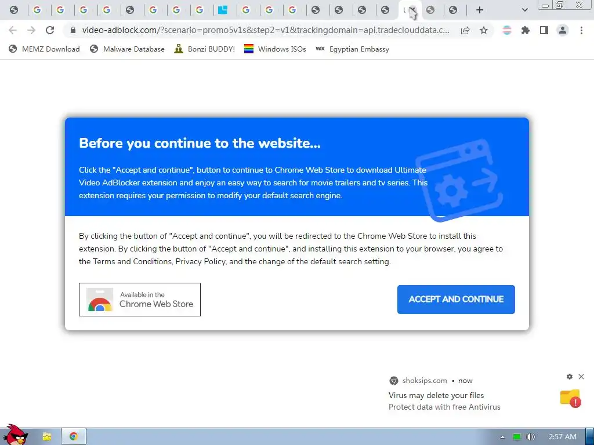Open the Extensions puzzle piece menu

click(x=526, y=30)
